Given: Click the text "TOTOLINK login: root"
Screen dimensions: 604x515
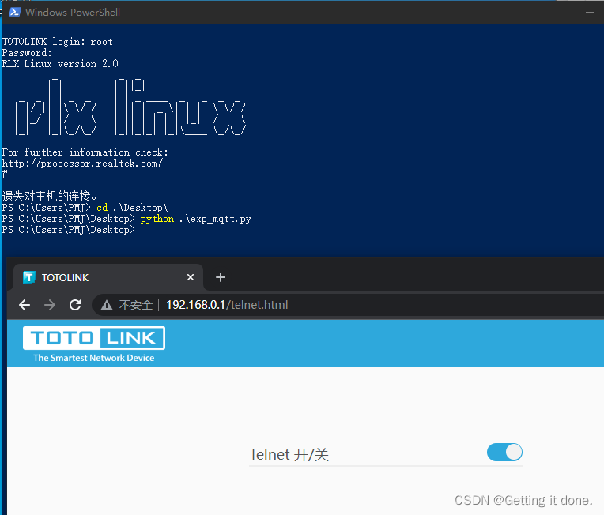Looking at the screenshot, I should (58, 42).
